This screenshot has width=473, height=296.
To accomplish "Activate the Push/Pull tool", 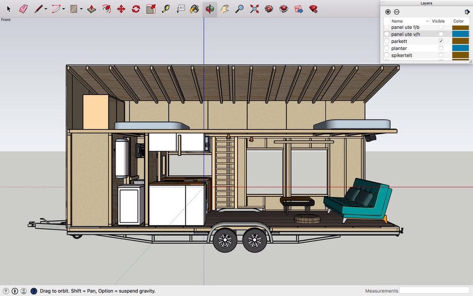I will [92, 9].
